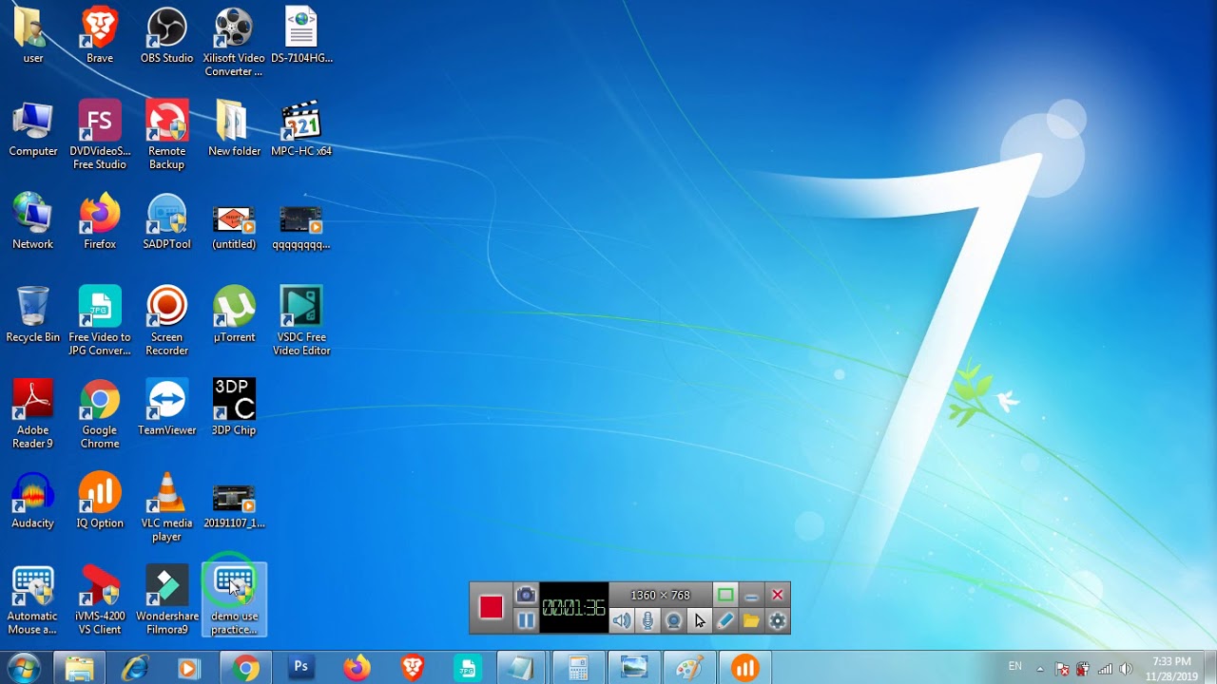Open the volume control in tray
Viewport: 1217px width, 684px height.
click(x=1126, y=669)
